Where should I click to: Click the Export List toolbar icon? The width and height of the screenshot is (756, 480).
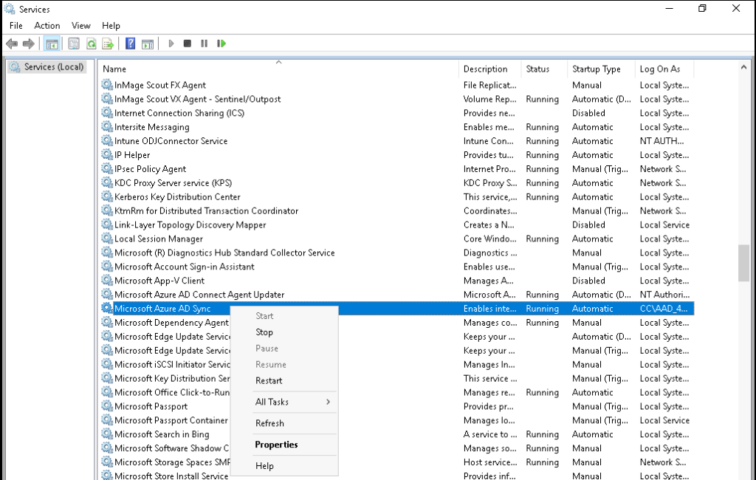[x=108, y=44]
